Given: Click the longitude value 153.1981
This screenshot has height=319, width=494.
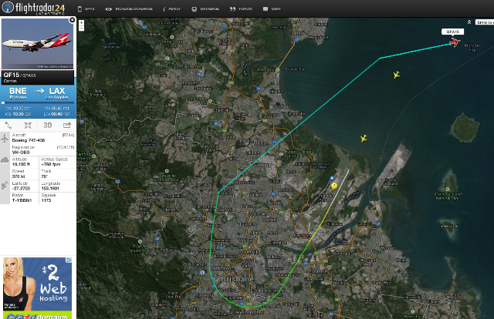Looking at the screenshot, I should 50,188.
